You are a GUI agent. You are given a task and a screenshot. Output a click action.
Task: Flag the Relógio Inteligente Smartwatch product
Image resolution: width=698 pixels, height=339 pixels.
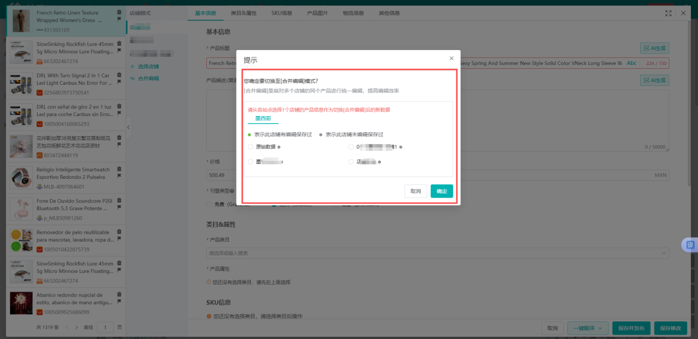click(119, 176)
